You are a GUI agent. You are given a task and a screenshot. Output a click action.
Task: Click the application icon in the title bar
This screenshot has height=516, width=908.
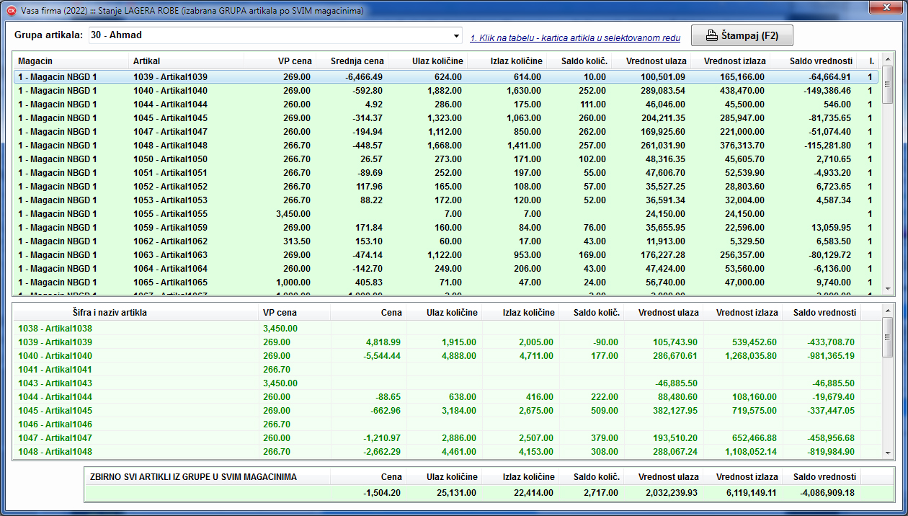point(11,12)
